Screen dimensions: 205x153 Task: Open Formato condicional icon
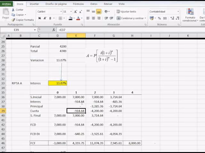tap(190, 15)
